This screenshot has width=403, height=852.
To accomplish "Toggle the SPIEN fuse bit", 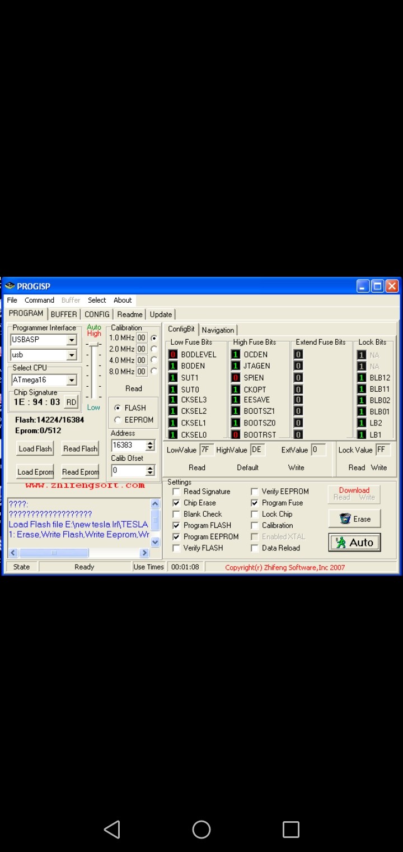I will tap(236, 378).
